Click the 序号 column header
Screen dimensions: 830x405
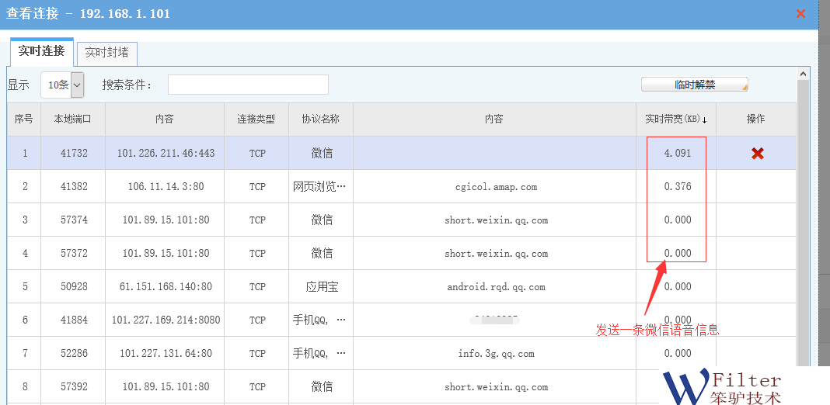click(x=24, y=119)
